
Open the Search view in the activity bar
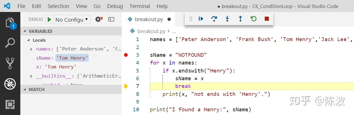coord(10,43)
